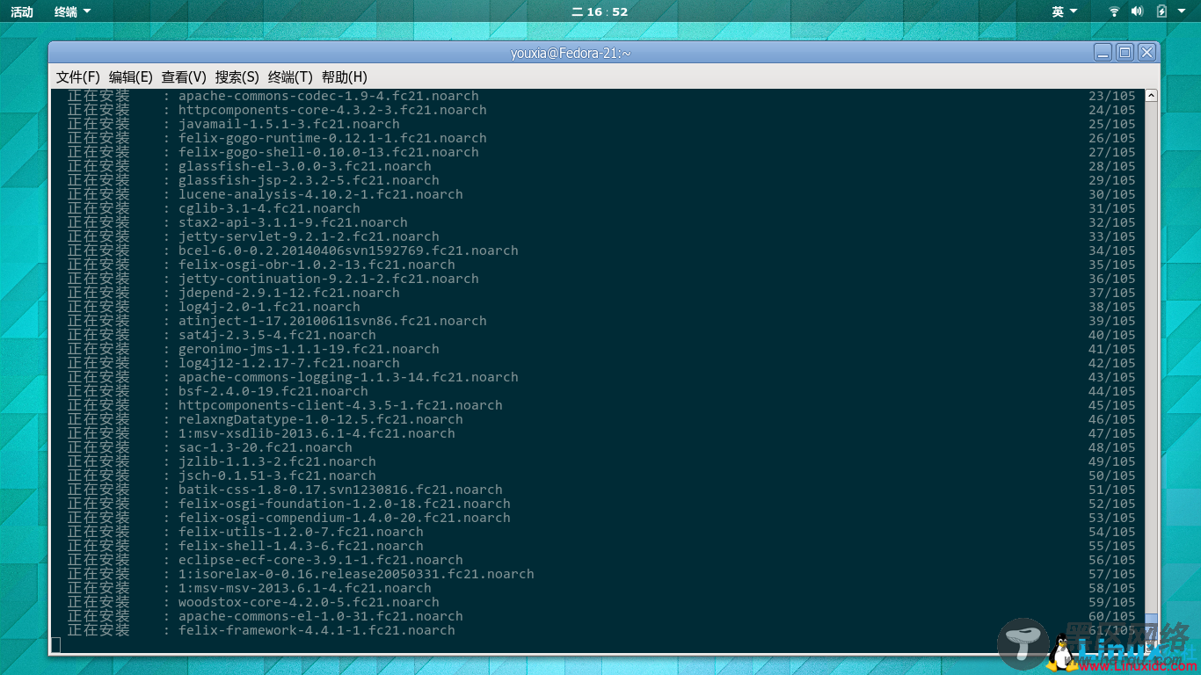Click the youxia@Fedora-21:~ title bar
1201x675 pixels.
click(571, 53)
